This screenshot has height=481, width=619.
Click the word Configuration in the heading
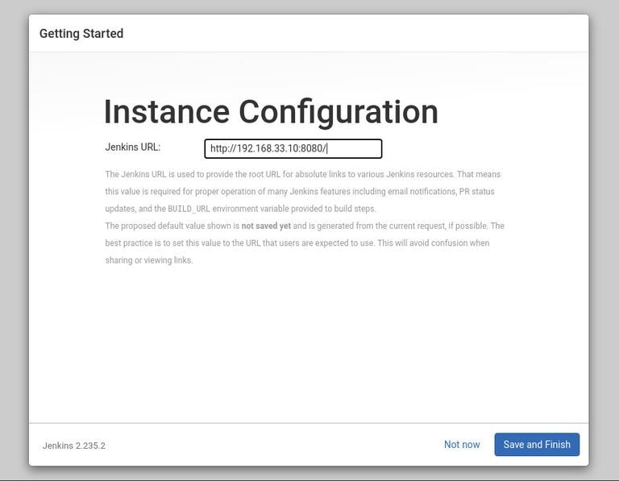tap(339, 112)
